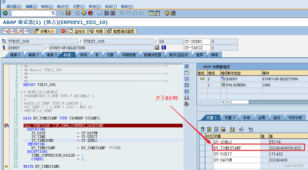The image size is (308, 170).
Task: Click the yellow Exit up-arrow icon
Action: pos(84,13)
